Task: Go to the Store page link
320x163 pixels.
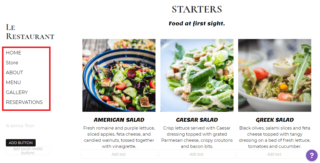Action: point(12,63)
